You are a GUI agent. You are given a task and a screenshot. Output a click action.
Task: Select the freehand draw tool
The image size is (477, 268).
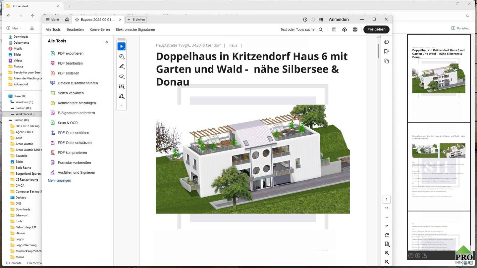coord(122,76)
